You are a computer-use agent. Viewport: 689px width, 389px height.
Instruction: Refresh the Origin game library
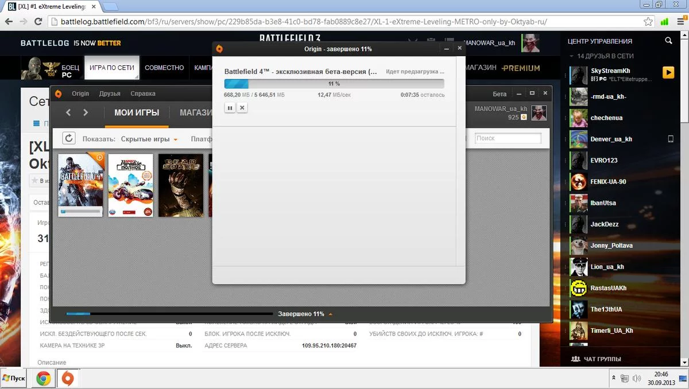[x=68, y=138]
